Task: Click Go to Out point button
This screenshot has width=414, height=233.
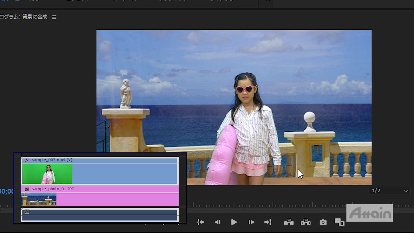Action: (x=268, y=222)
